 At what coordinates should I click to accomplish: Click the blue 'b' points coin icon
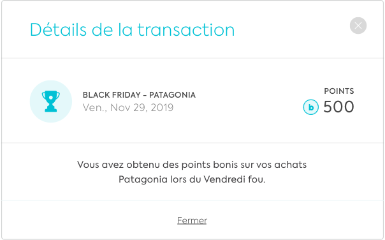coord(310,107)
